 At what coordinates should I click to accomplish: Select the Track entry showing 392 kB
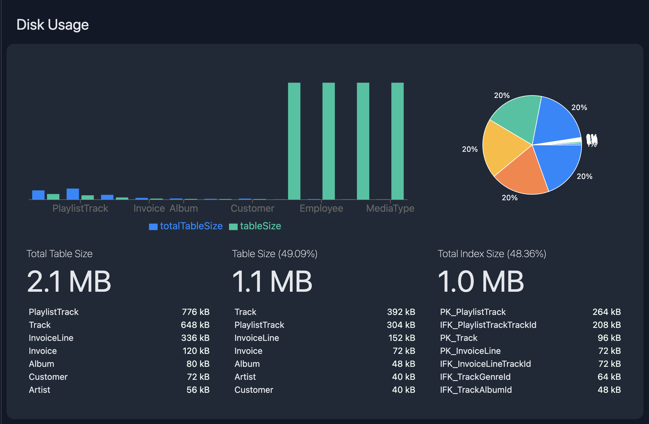(245, 312)
